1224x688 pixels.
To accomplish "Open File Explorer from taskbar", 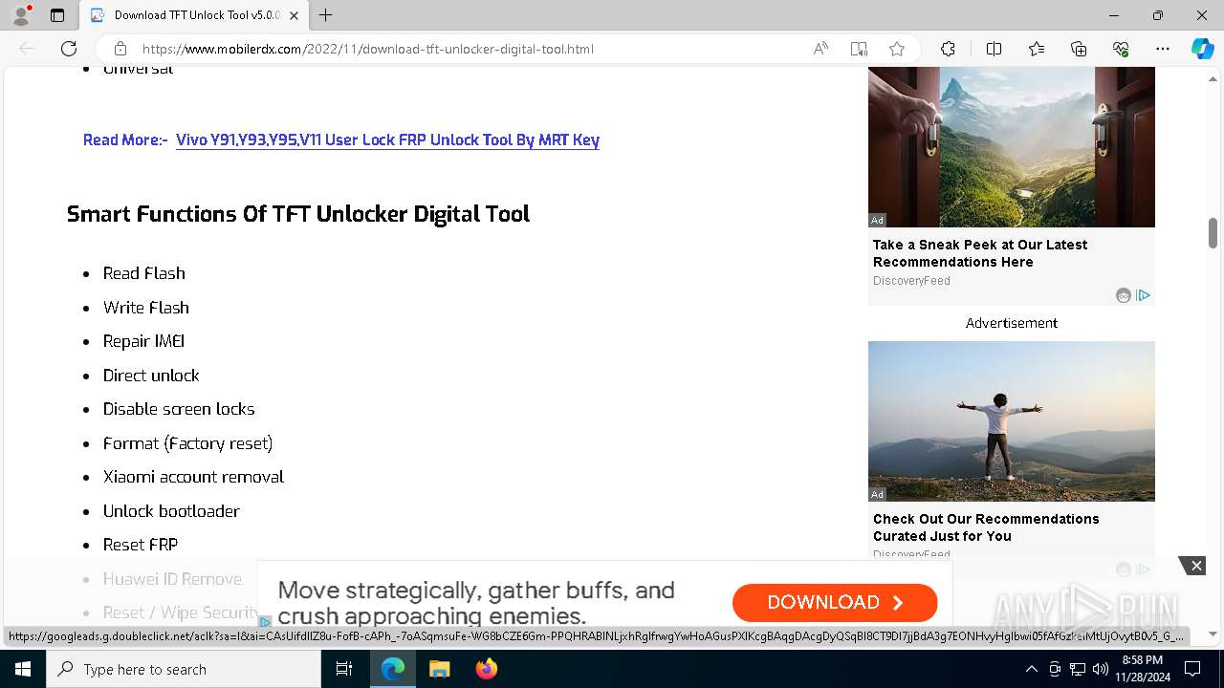I will coord(439,669).
